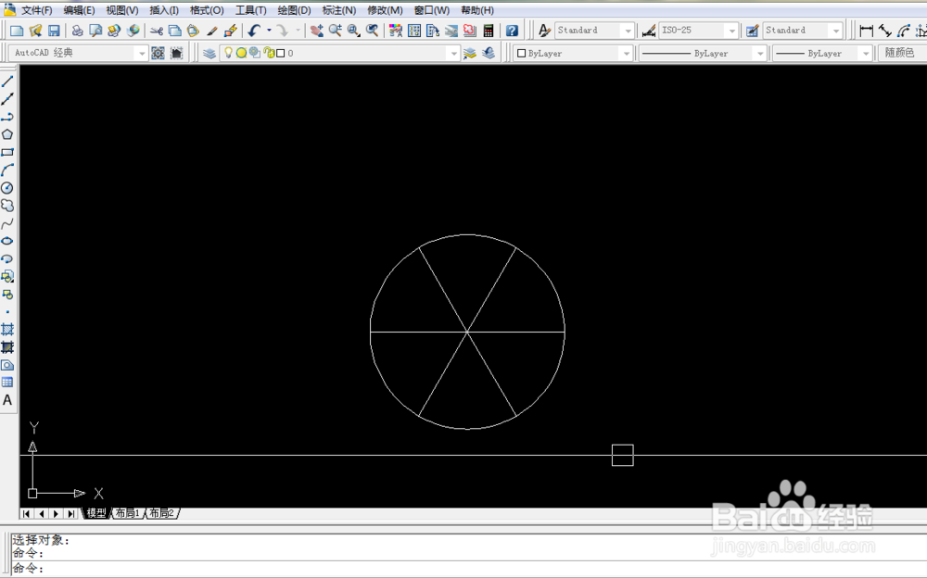This screenshot has height=578, width=927.
Task: Select the Region tool
Action: coord(7,365)
